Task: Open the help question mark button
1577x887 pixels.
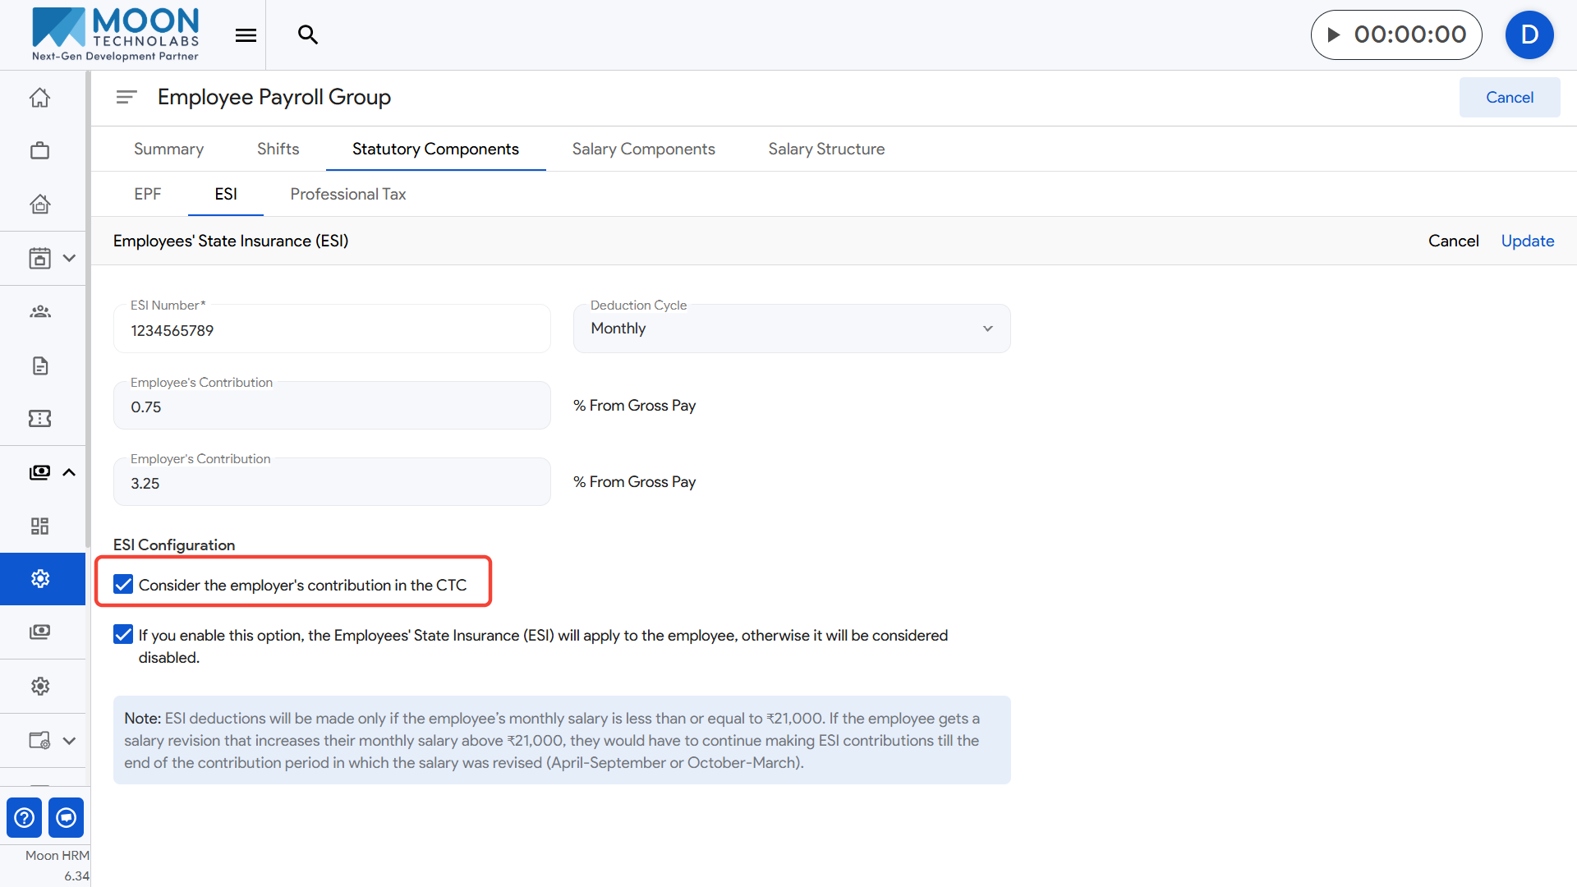Action: [x=25, y=818]
